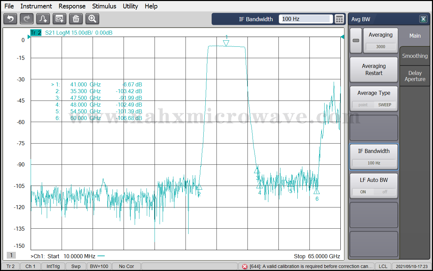The height and width of the screenshot is (271, 433).
Task: Close the Avg BW panel
Action: [424, 19]
